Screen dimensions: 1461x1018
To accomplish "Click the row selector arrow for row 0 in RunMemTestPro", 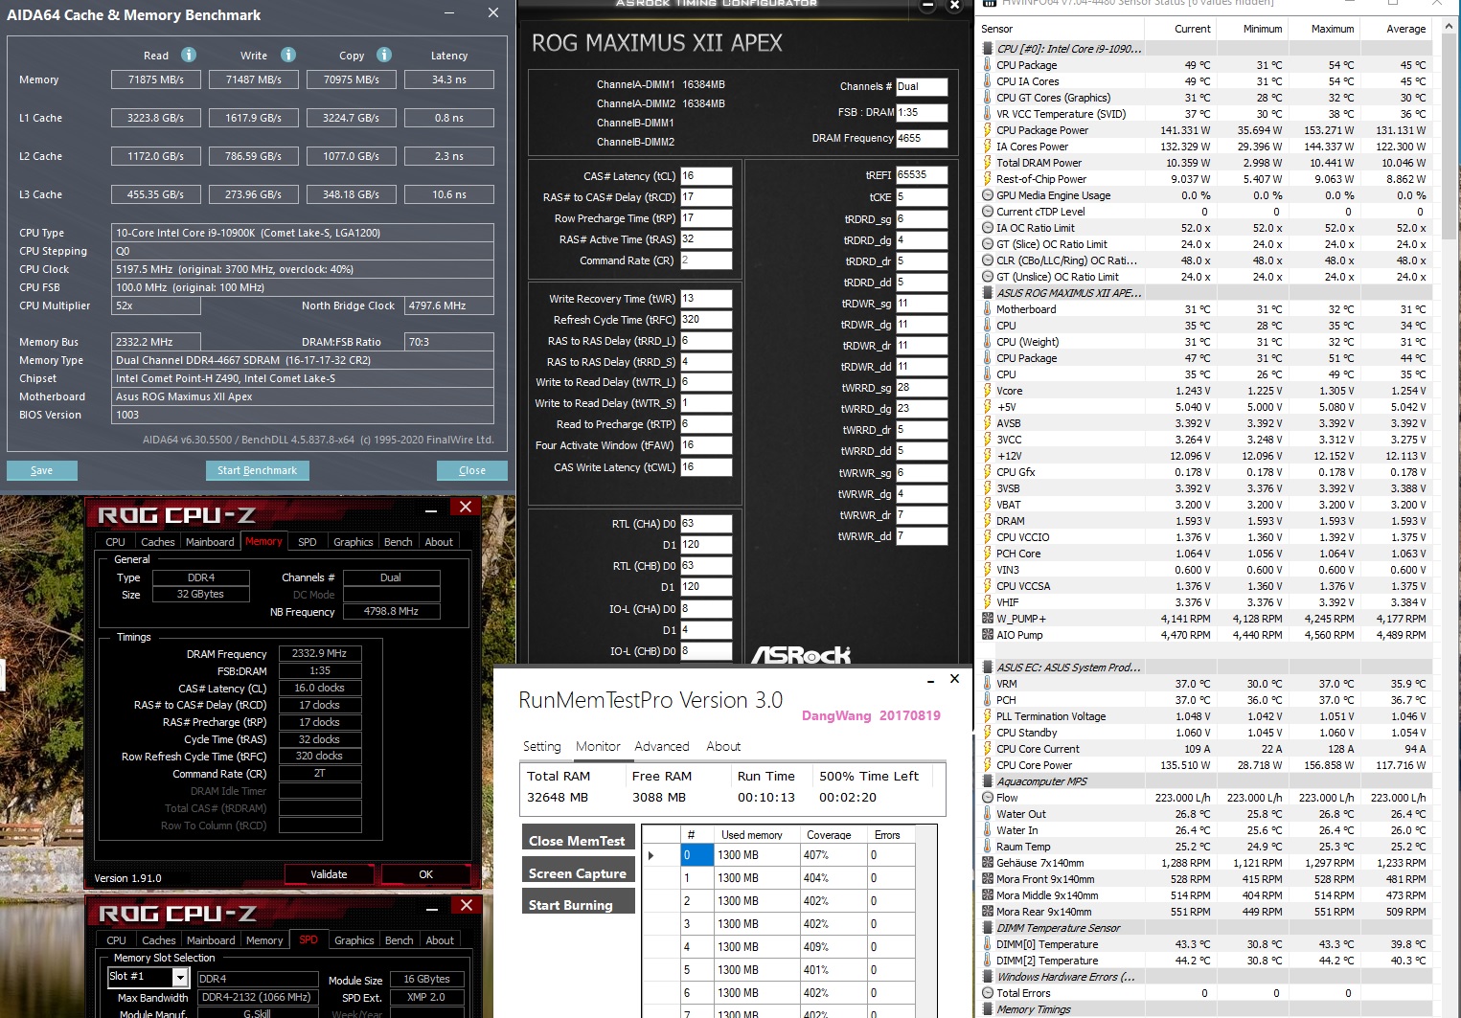I will coord(651,855).
